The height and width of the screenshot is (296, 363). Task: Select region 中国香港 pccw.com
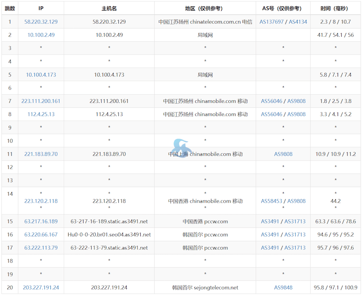point(205,221)
